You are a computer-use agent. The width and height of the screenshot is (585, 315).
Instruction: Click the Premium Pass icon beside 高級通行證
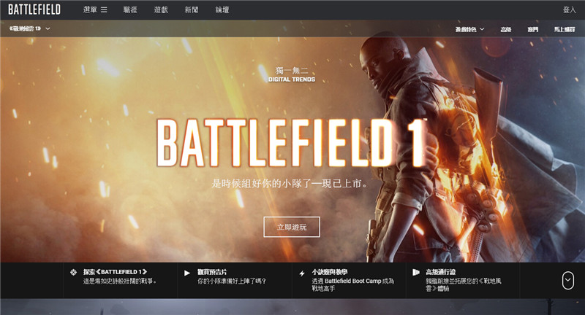click(416, 272)
